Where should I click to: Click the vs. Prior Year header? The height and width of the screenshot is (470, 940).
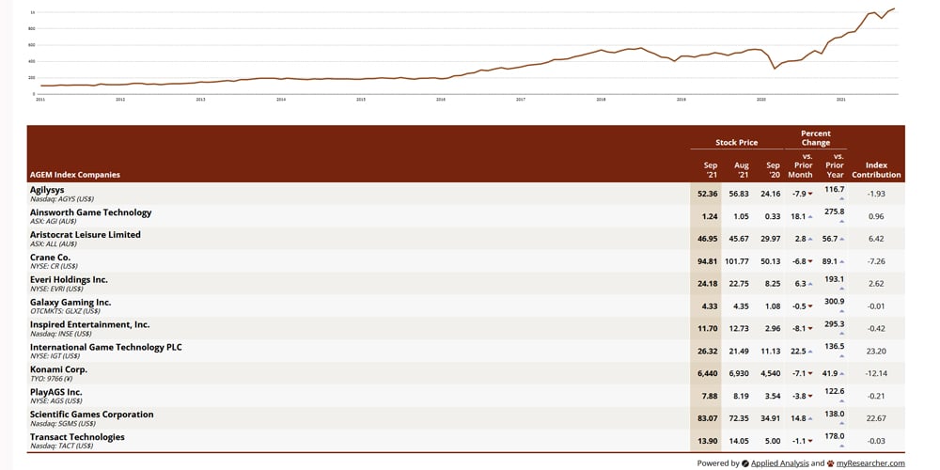[835, 165]
